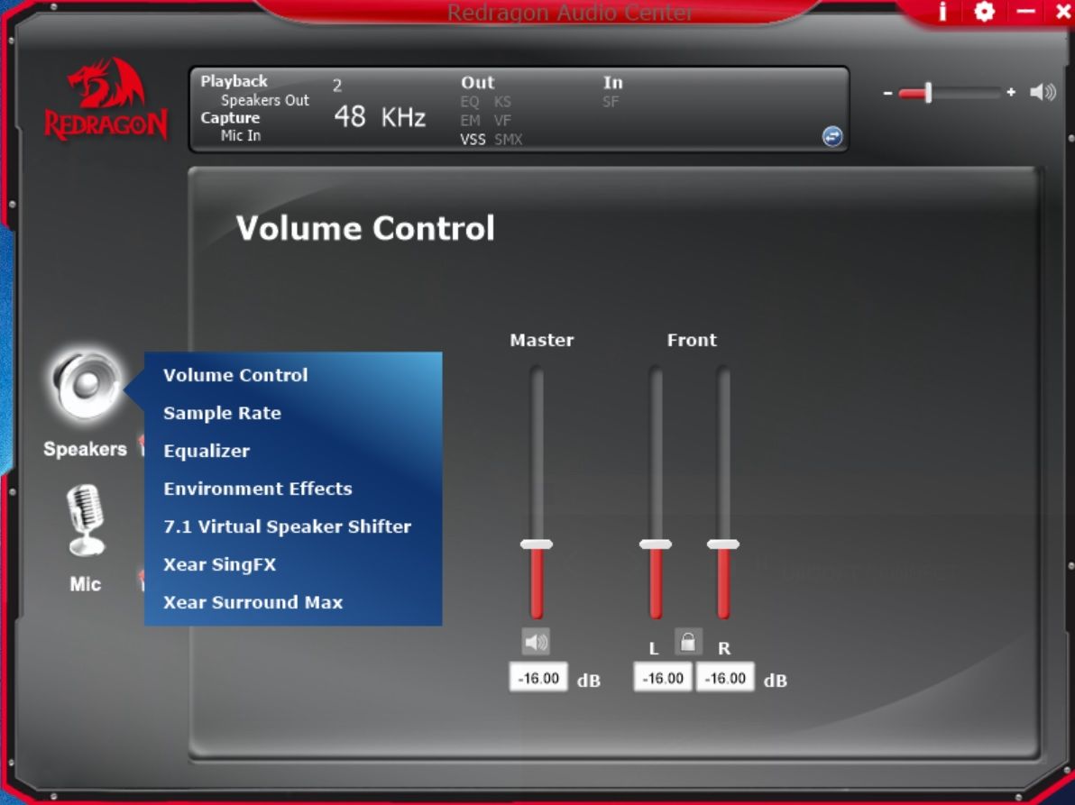Click the Speakers Out playback label
Image resolution: width=1075 pixels, height=805 pixels.
pyautogui.click(x=264, y=100)
